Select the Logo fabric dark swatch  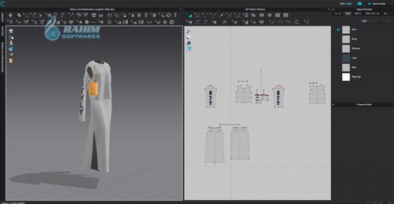point(346,58)
